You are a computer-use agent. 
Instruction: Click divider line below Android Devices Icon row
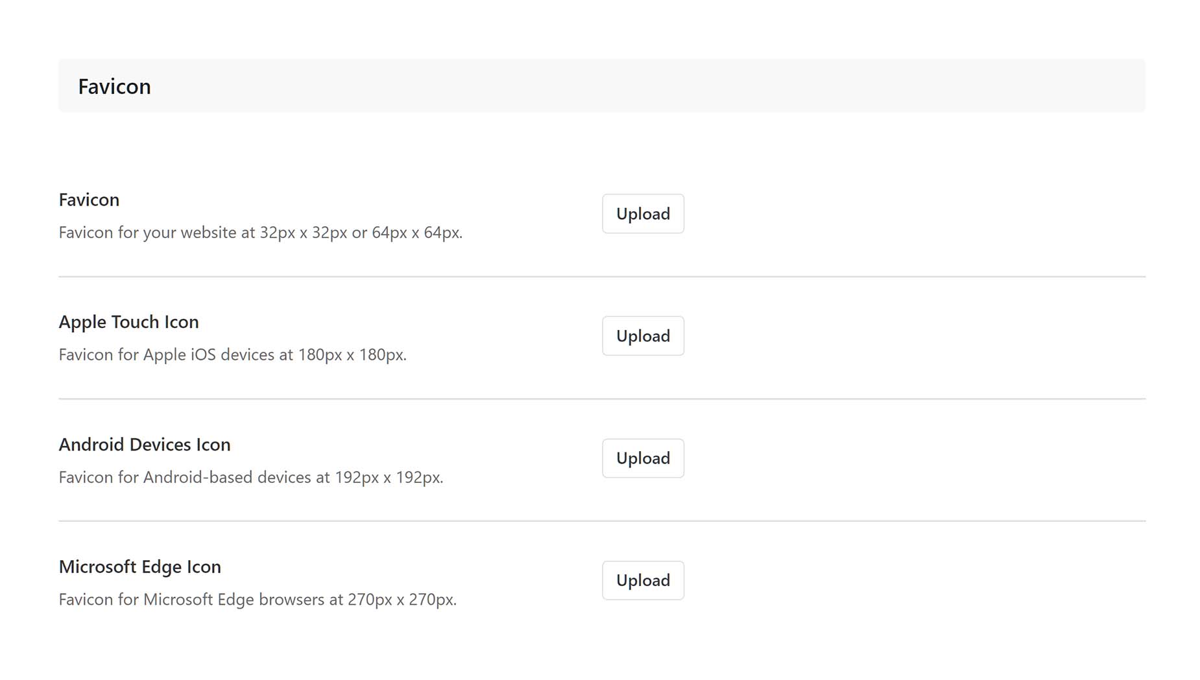click(602, 521)
